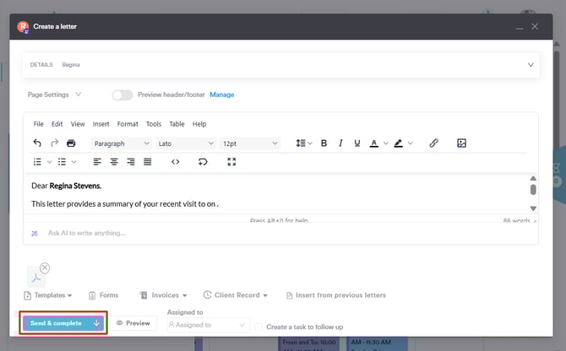Viewport: 566px width, 351px height.
Task: Remove the attached PDF with the X icon
Action: pyautogui.click(x=45, y=268)
